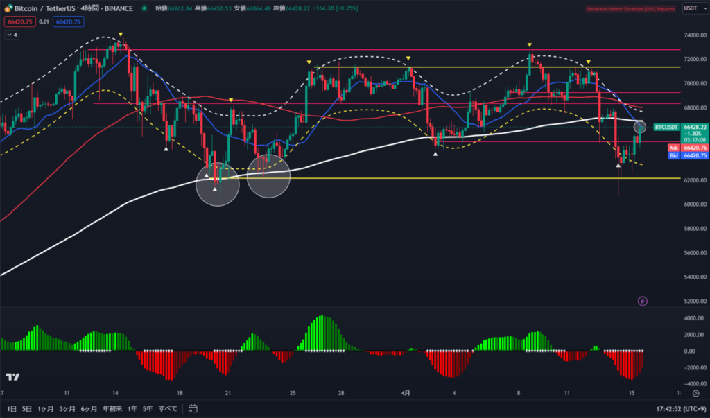Click the TradingView logo on chart

pyautogui.click(x=12, y=377)
